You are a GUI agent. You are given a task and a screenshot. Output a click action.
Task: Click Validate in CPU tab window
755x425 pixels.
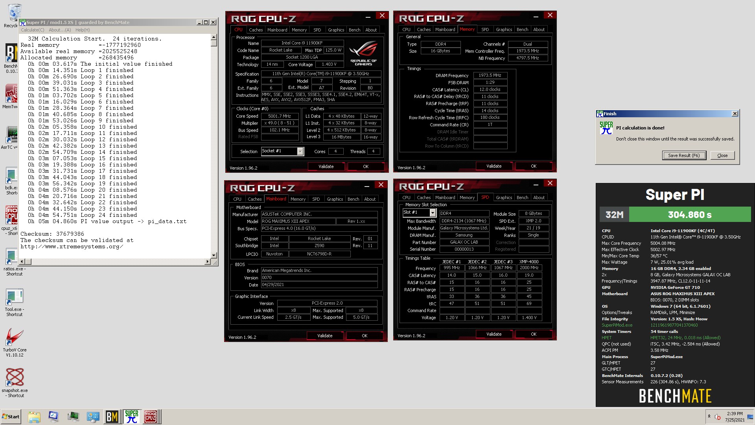click(x=326, y=166)
